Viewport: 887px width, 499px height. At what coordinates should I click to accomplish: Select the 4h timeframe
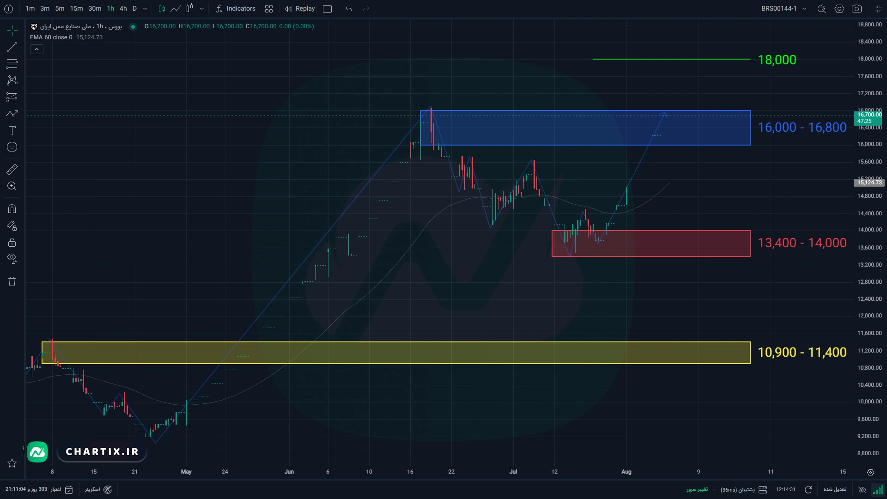tap(123, 9)
